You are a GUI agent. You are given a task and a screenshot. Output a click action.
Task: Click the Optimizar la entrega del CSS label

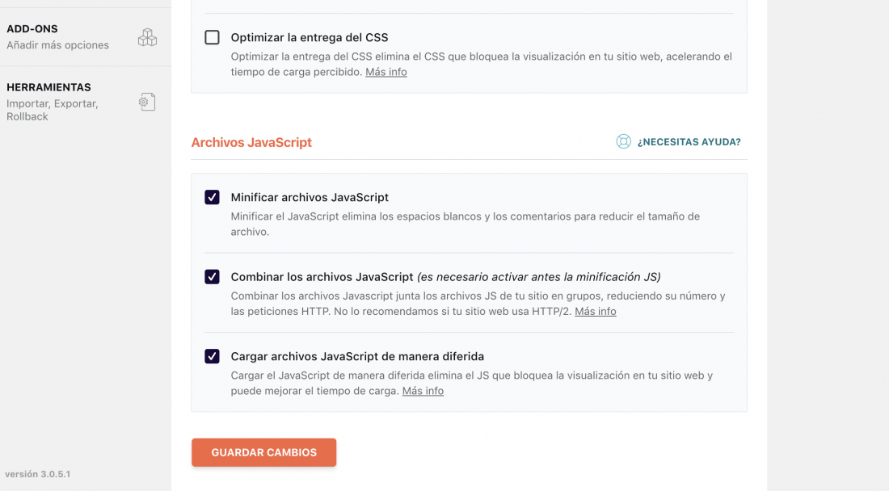point(310,37)
